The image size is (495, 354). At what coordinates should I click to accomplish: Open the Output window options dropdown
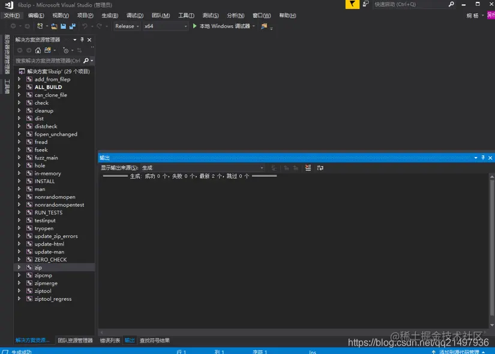click(x=476, y=158)
